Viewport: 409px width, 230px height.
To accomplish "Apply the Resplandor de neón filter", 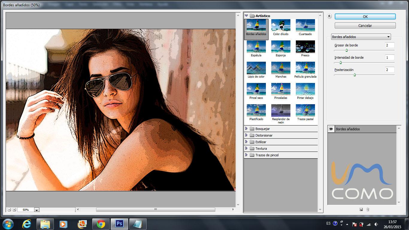I will point(281,111).
